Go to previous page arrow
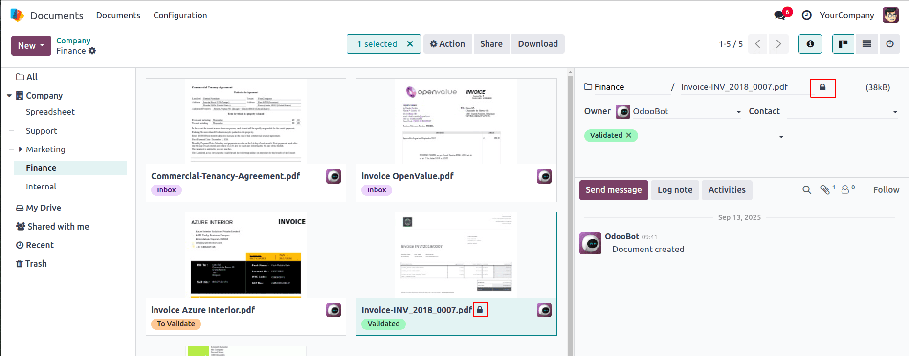 pos(758,44)
